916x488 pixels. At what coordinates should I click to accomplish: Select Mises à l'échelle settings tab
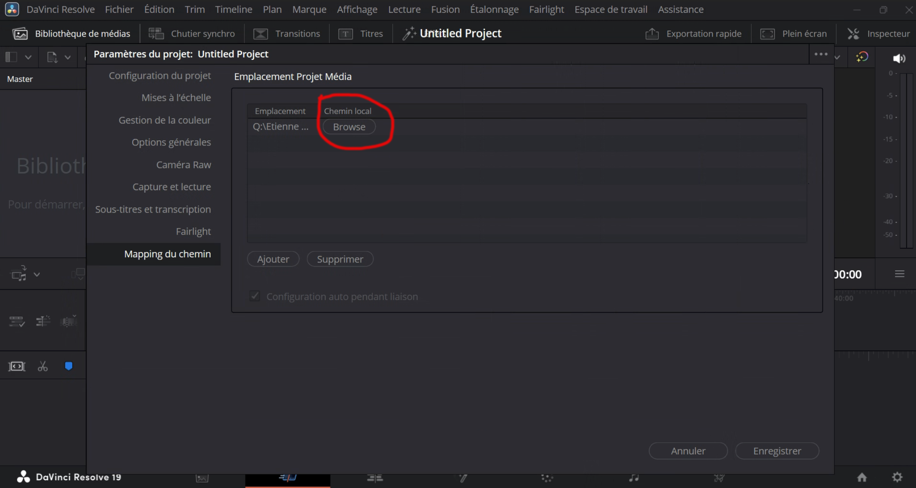[176, 98]
